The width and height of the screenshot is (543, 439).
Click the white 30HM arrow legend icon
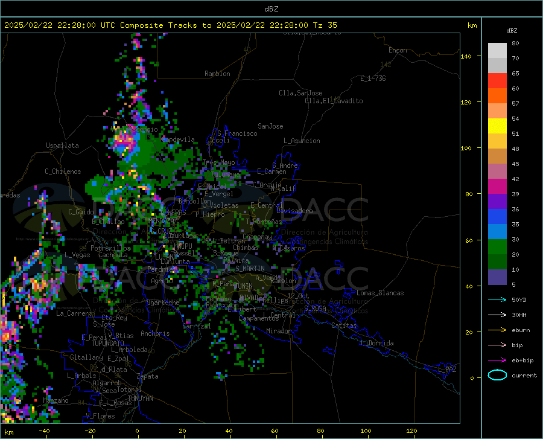point(497,315)
